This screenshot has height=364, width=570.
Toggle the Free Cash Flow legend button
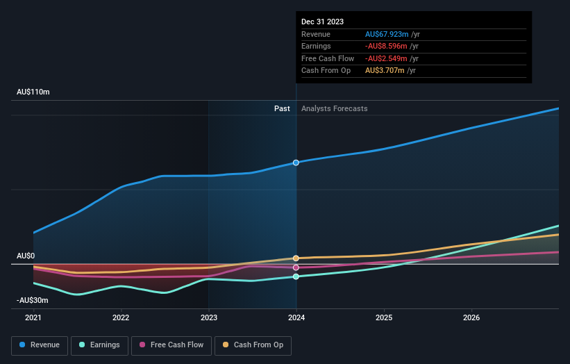[171, 345]
